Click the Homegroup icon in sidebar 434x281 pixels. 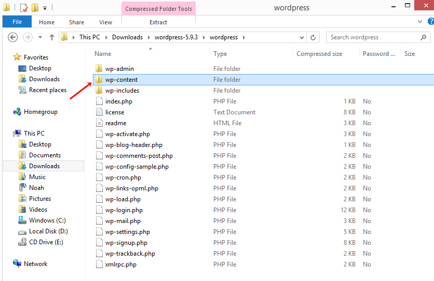point(17,111)
